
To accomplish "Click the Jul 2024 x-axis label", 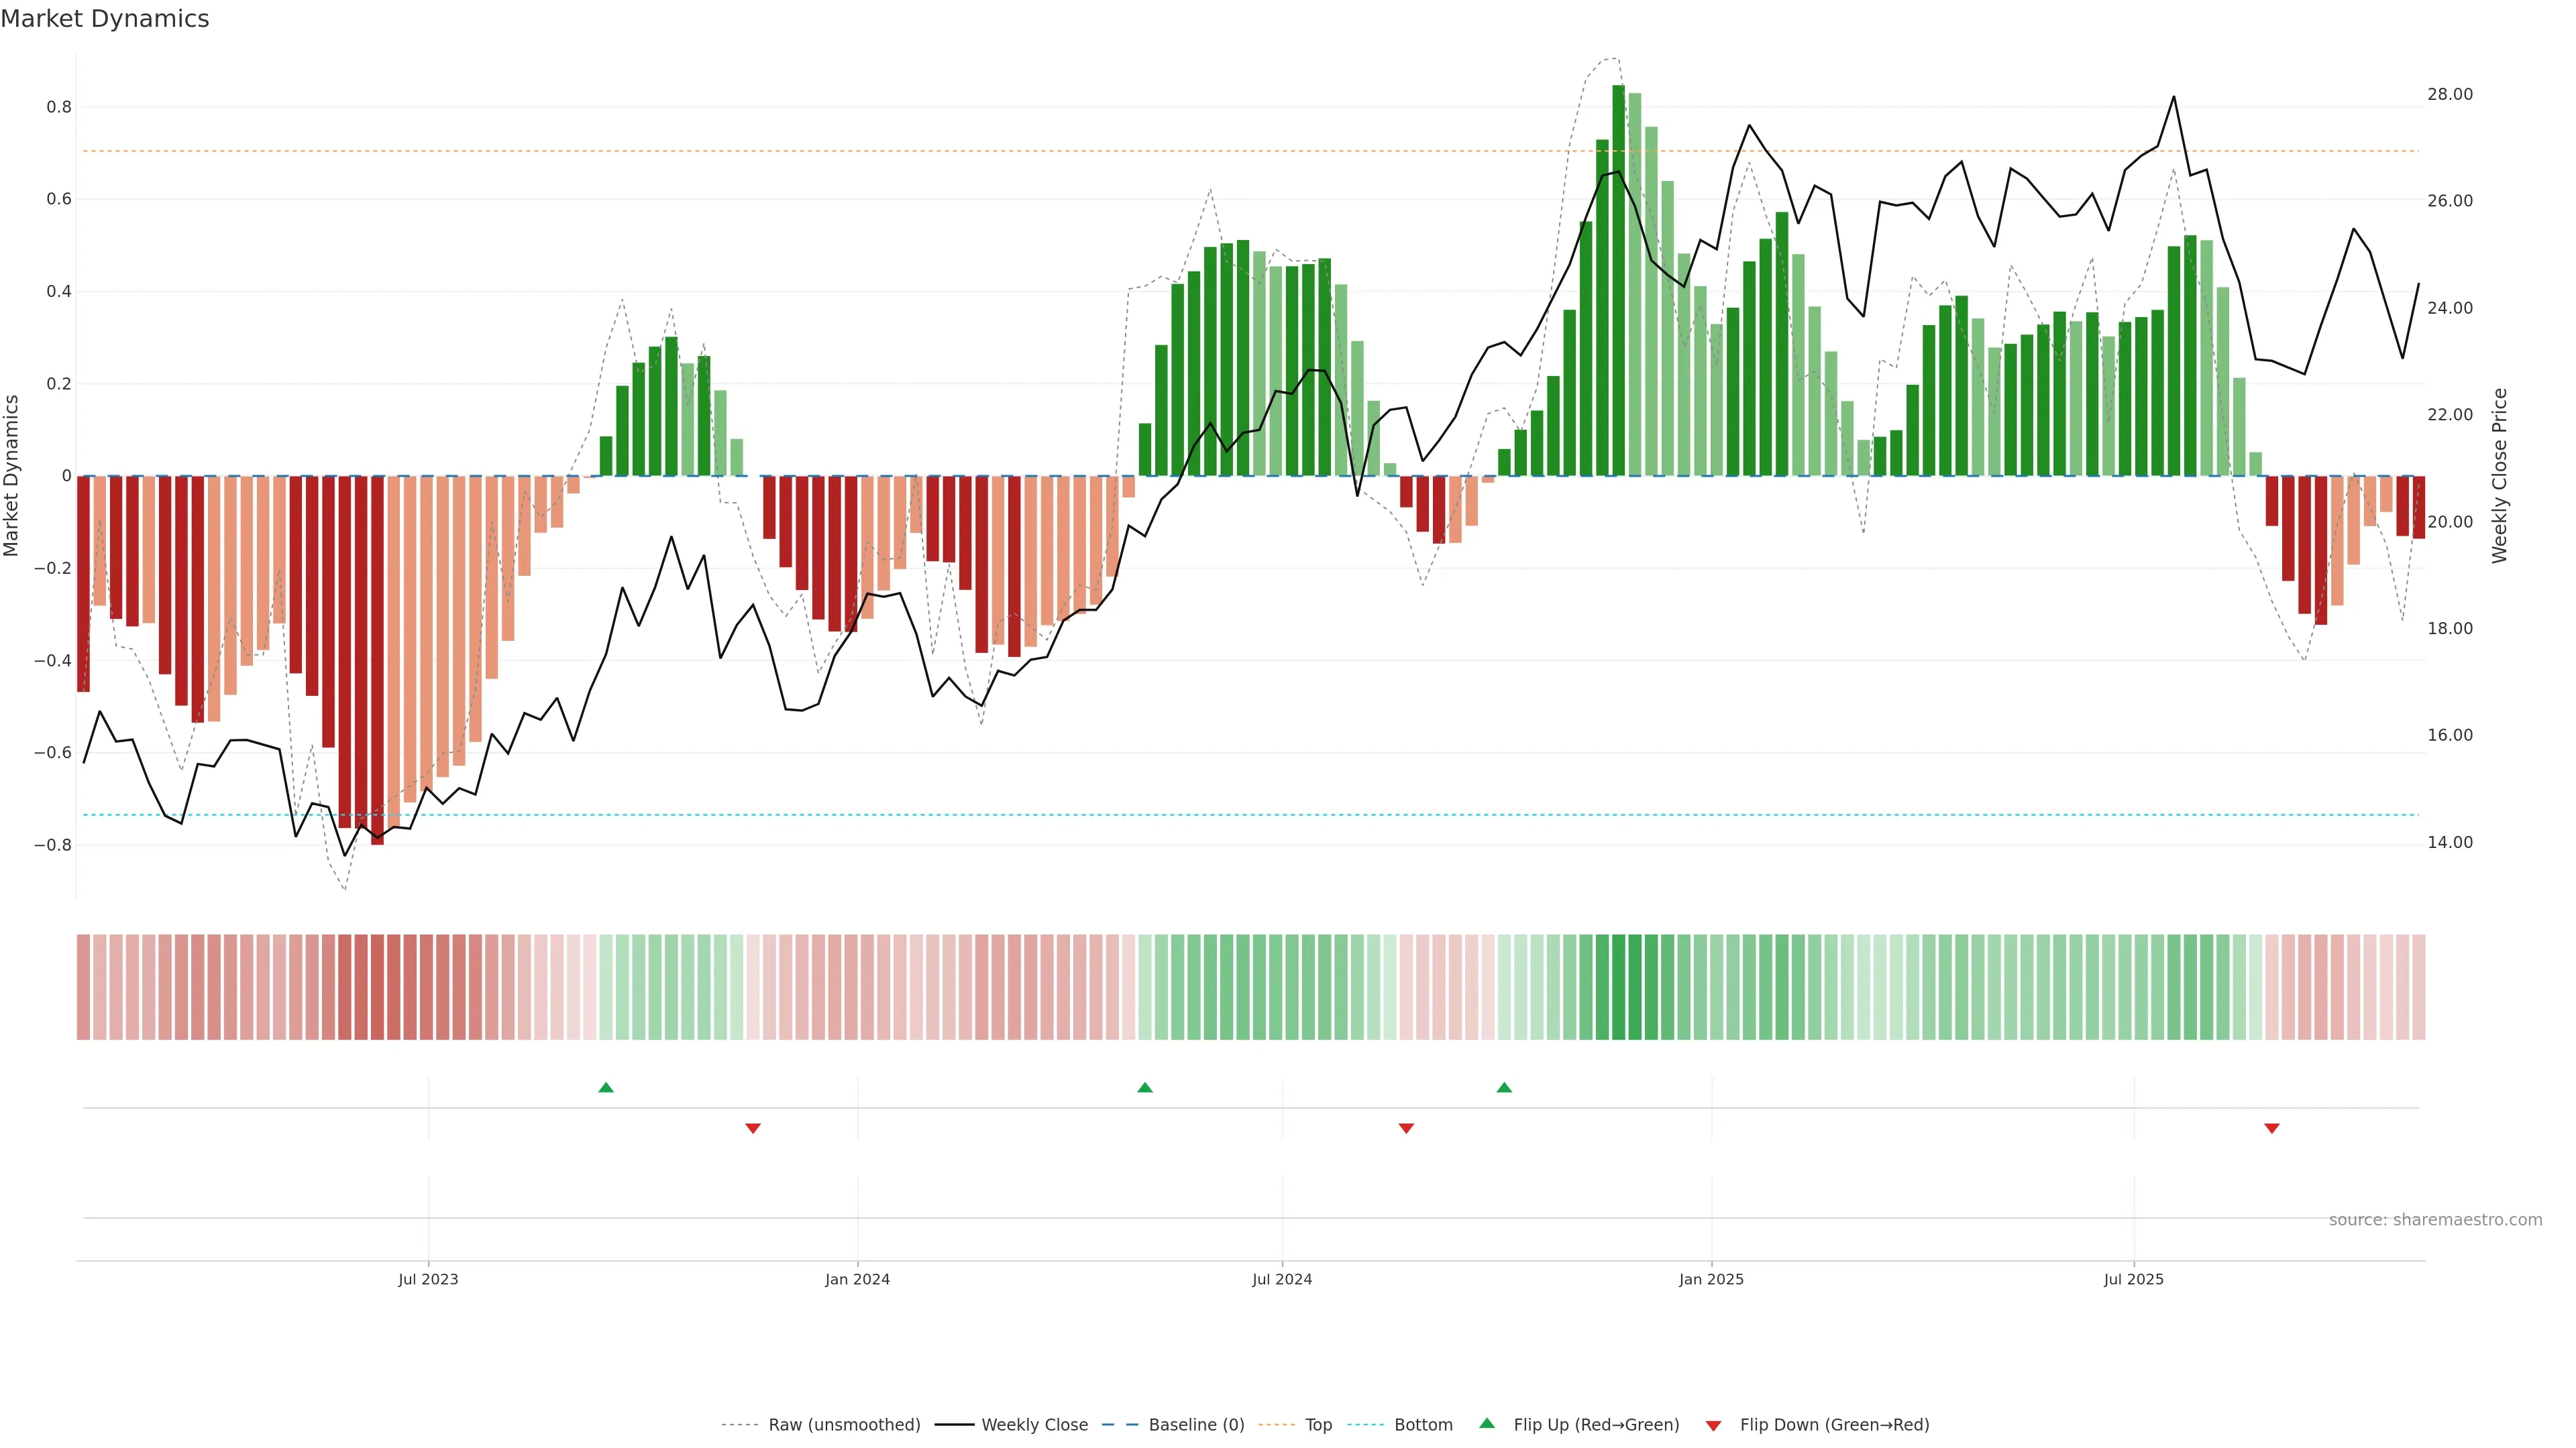I will click(x=1282, y=1279).
